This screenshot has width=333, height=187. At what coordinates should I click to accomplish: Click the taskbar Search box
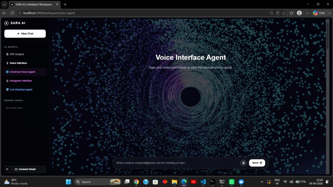click(98, 182)
